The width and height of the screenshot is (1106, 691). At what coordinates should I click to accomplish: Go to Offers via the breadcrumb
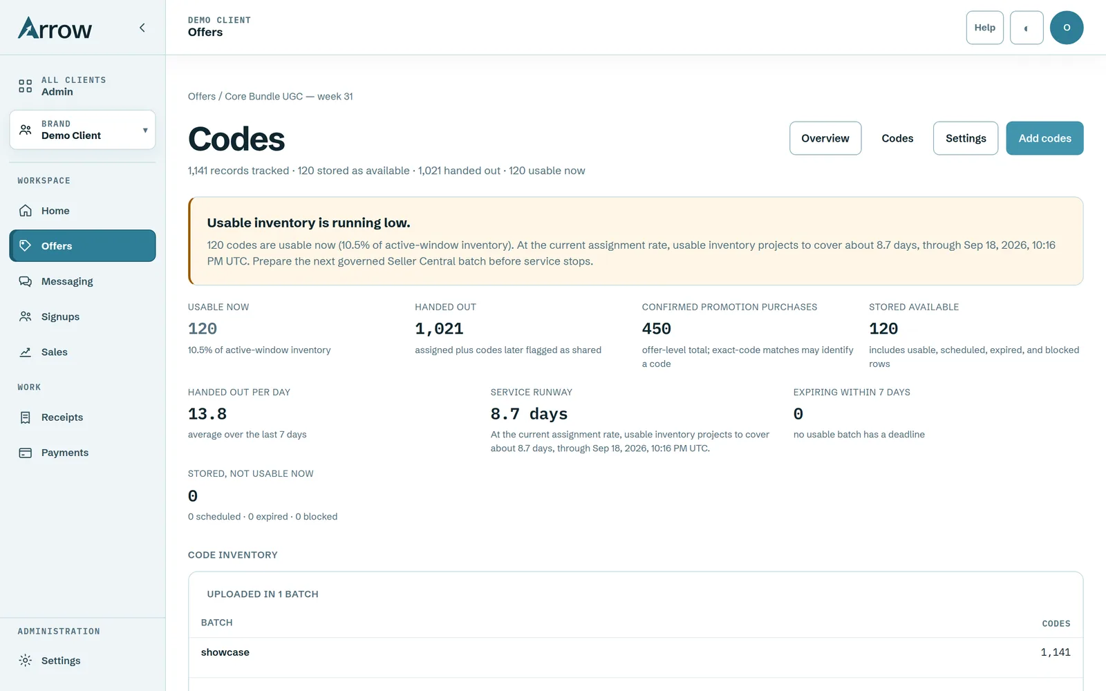click(x=202, y=96)
